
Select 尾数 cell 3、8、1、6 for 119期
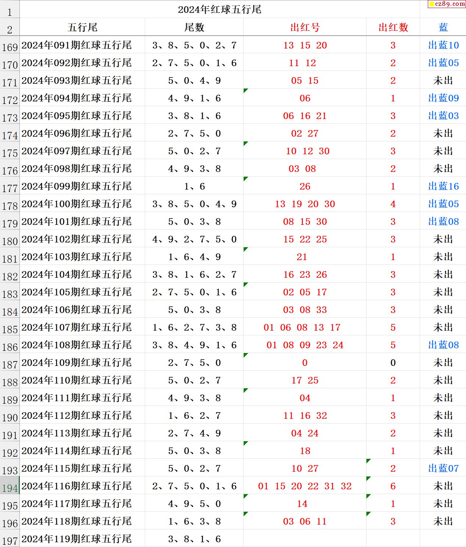pyautogui.click(x=194, y=539)
